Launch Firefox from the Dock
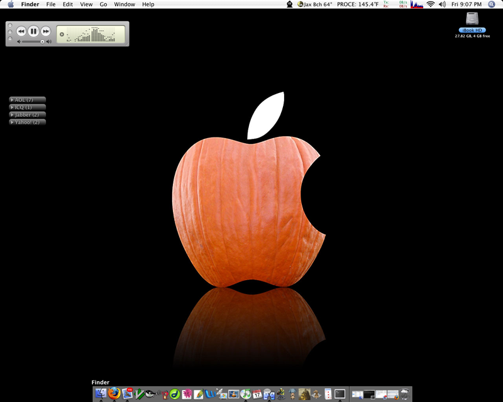 114,393
